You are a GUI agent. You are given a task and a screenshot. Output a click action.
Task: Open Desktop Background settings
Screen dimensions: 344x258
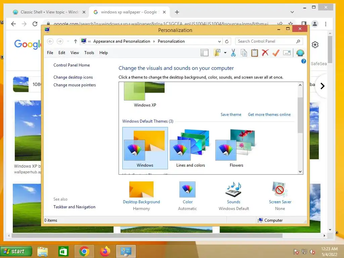[x=141, y=196]
